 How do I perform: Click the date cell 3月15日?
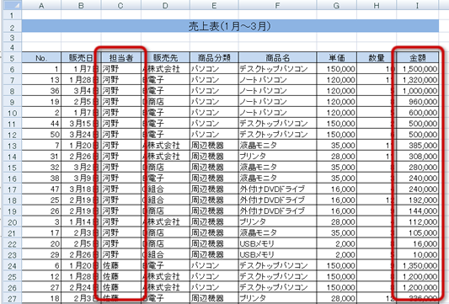click(81, 124)
